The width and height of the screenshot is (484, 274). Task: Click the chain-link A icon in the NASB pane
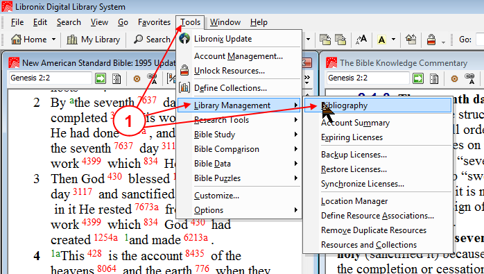pos(152,78)
